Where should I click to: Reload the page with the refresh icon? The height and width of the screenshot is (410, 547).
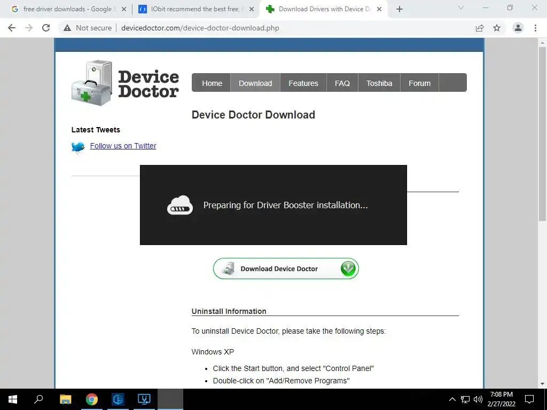click(x=46, y=28)
